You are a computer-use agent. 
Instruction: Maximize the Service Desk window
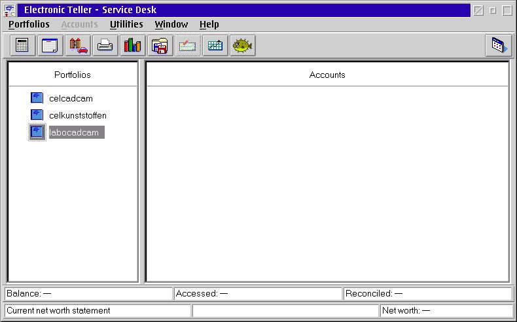click(x=507, y=10)
